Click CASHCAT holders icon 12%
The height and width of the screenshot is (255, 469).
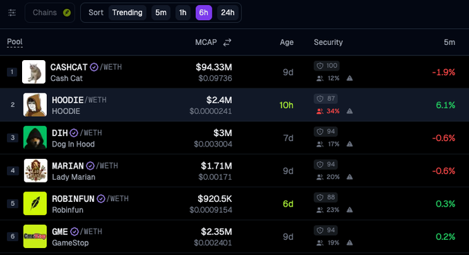pyautogui.click(x=320, y=79)
